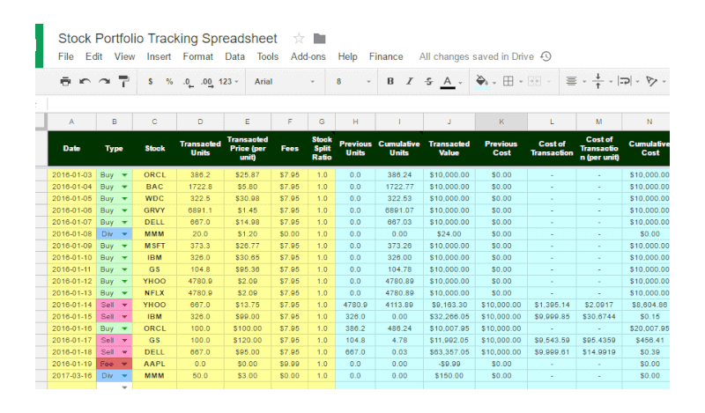Open the Edit menu

pos(93,56)
